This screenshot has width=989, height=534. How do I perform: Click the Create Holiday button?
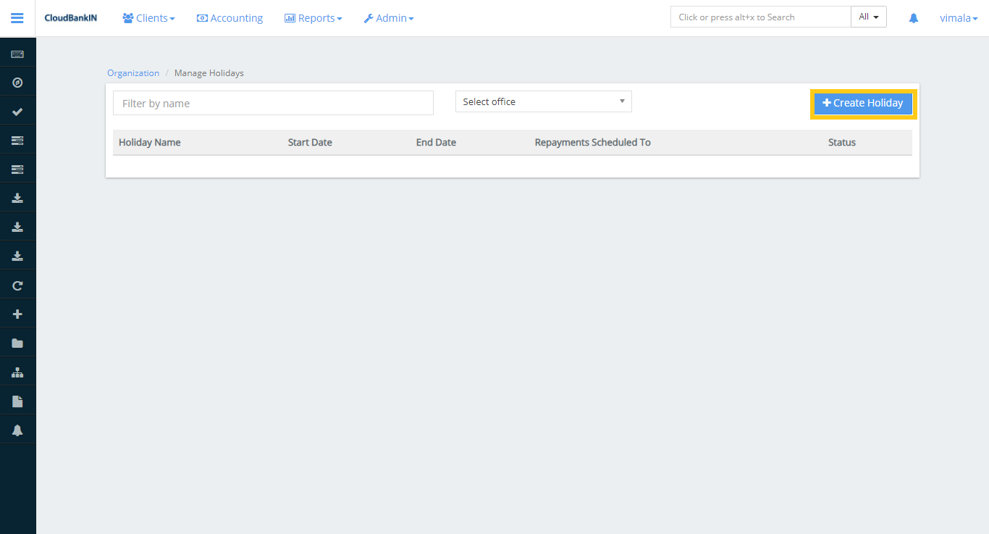[x=863, y=104]
